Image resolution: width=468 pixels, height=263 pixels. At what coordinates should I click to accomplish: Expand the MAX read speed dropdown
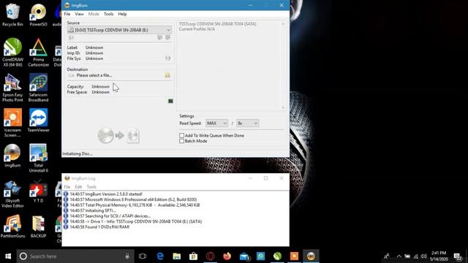pos(224,123)
